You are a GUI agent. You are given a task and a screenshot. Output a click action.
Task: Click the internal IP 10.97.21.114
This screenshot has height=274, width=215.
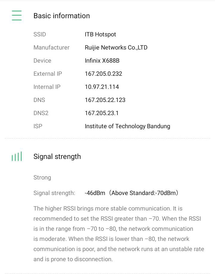[x=102, y=87]
